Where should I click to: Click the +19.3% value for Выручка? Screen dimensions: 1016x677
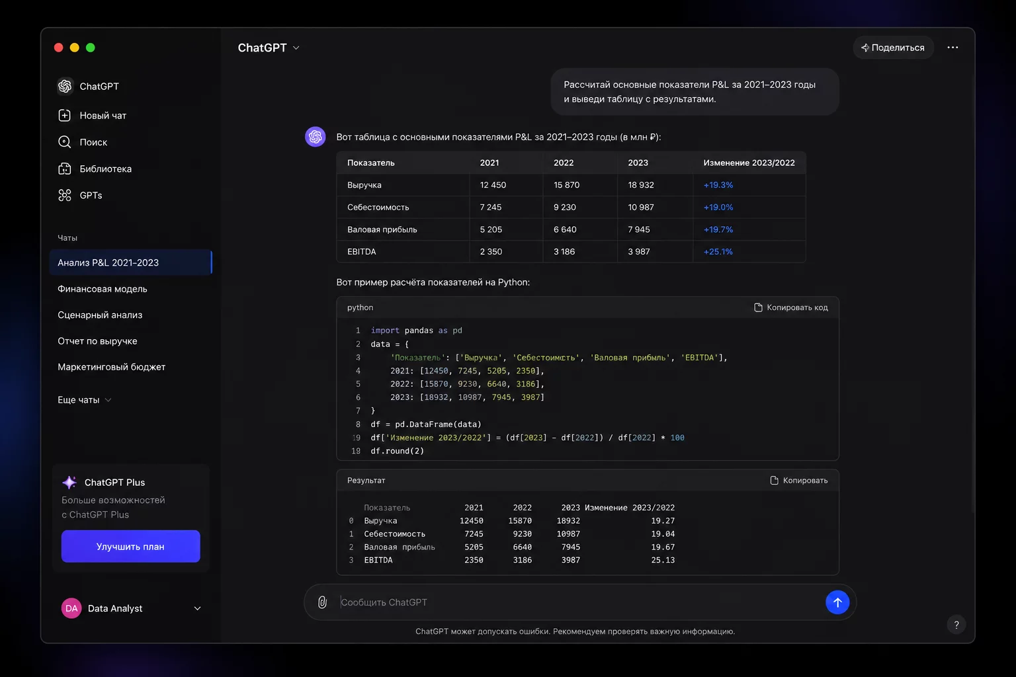point(718,185)
